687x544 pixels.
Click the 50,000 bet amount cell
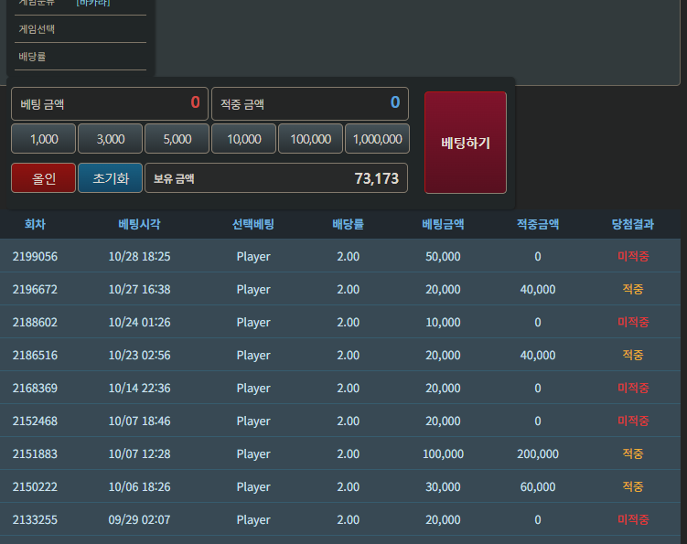(x=443, y=256)
